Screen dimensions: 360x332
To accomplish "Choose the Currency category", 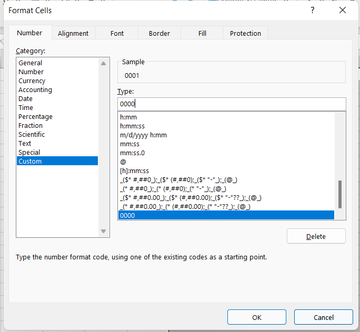I will [57, 81].
